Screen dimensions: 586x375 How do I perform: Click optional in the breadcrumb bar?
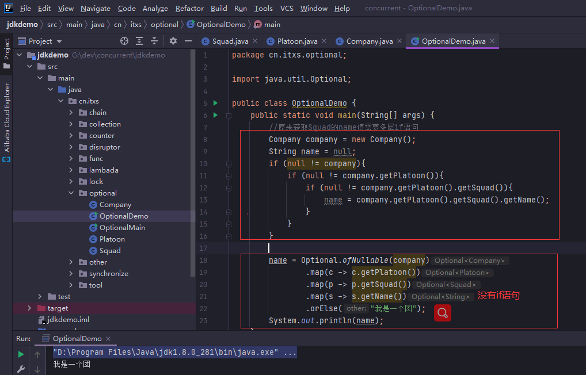pos(165,25)
